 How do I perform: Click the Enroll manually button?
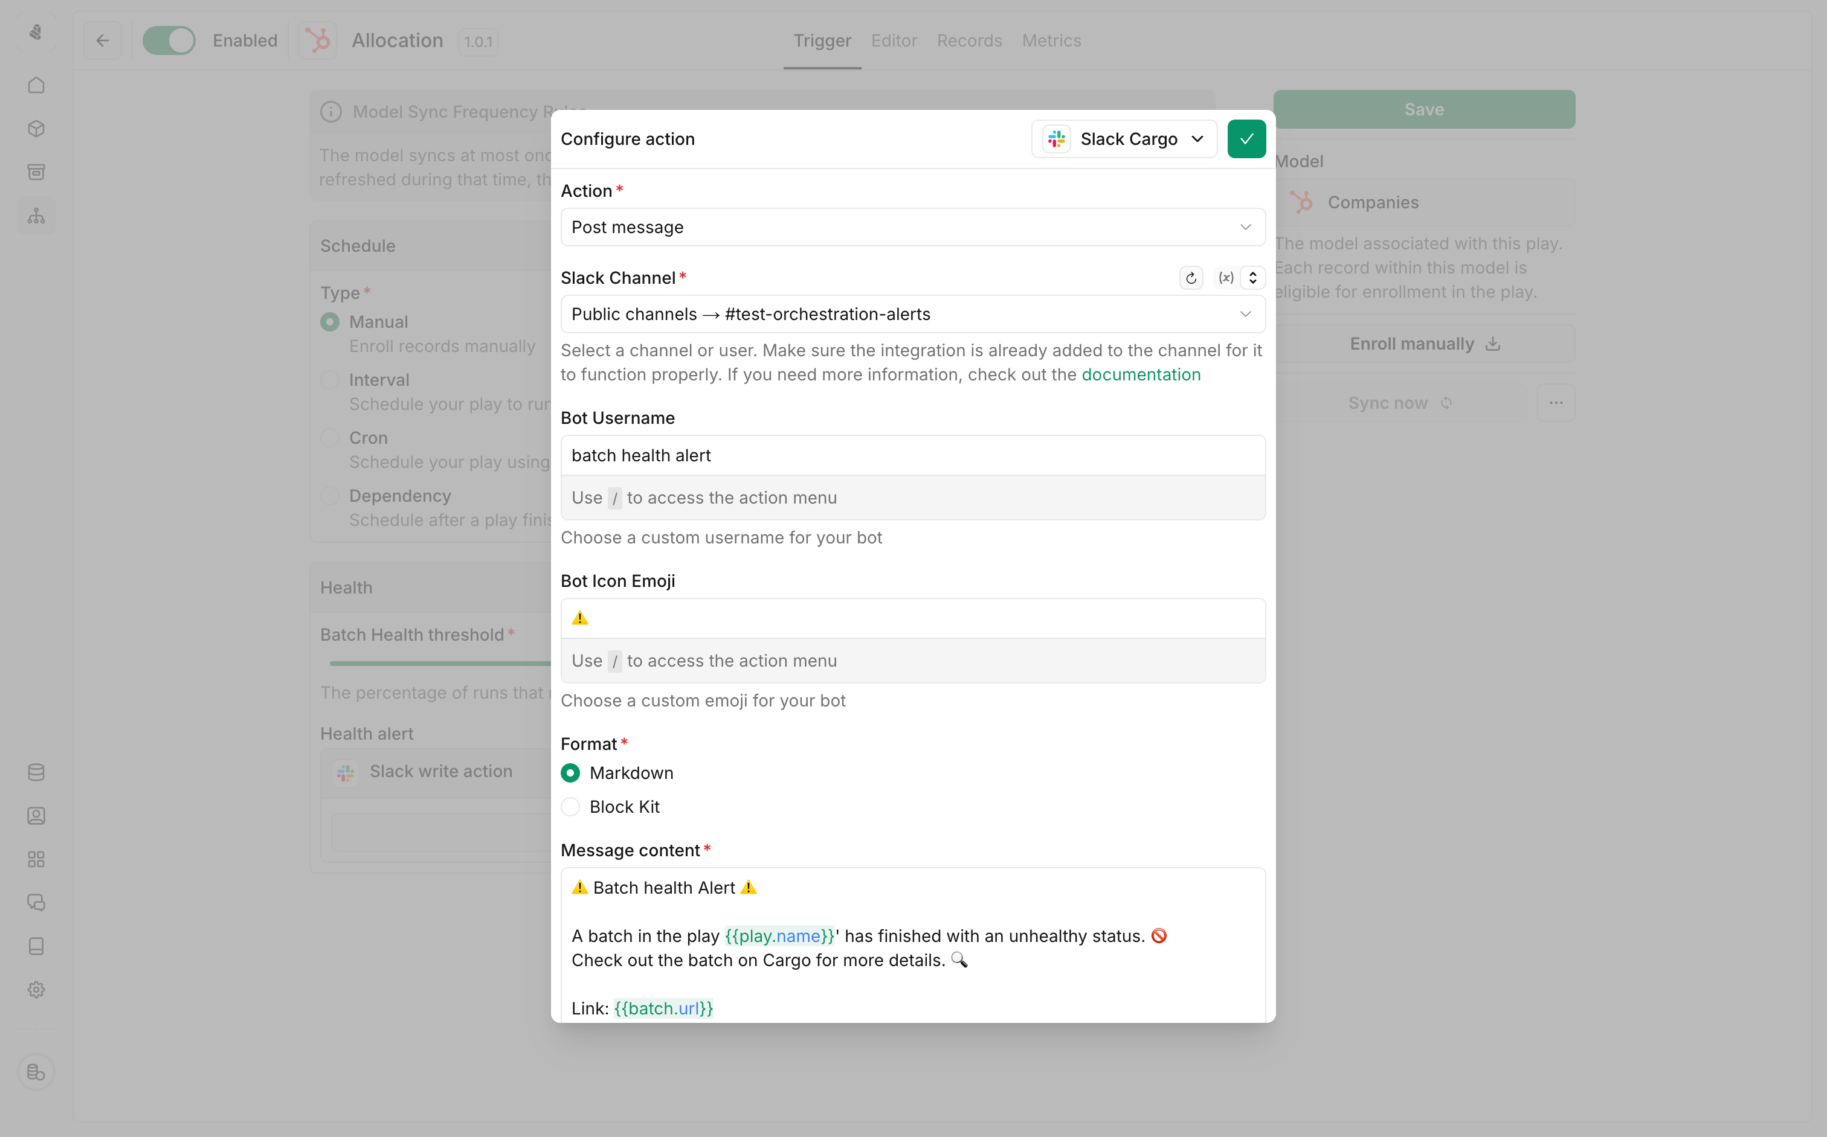[x=1425, y=344]
